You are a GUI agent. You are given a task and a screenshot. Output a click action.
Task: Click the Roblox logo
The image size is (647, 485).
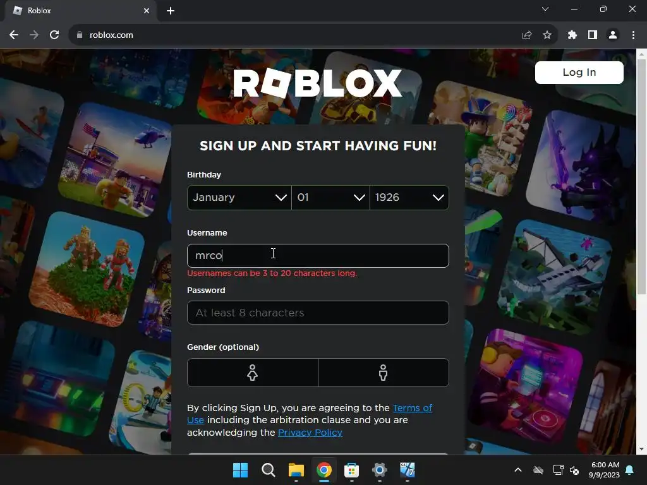tap(317, 83)
